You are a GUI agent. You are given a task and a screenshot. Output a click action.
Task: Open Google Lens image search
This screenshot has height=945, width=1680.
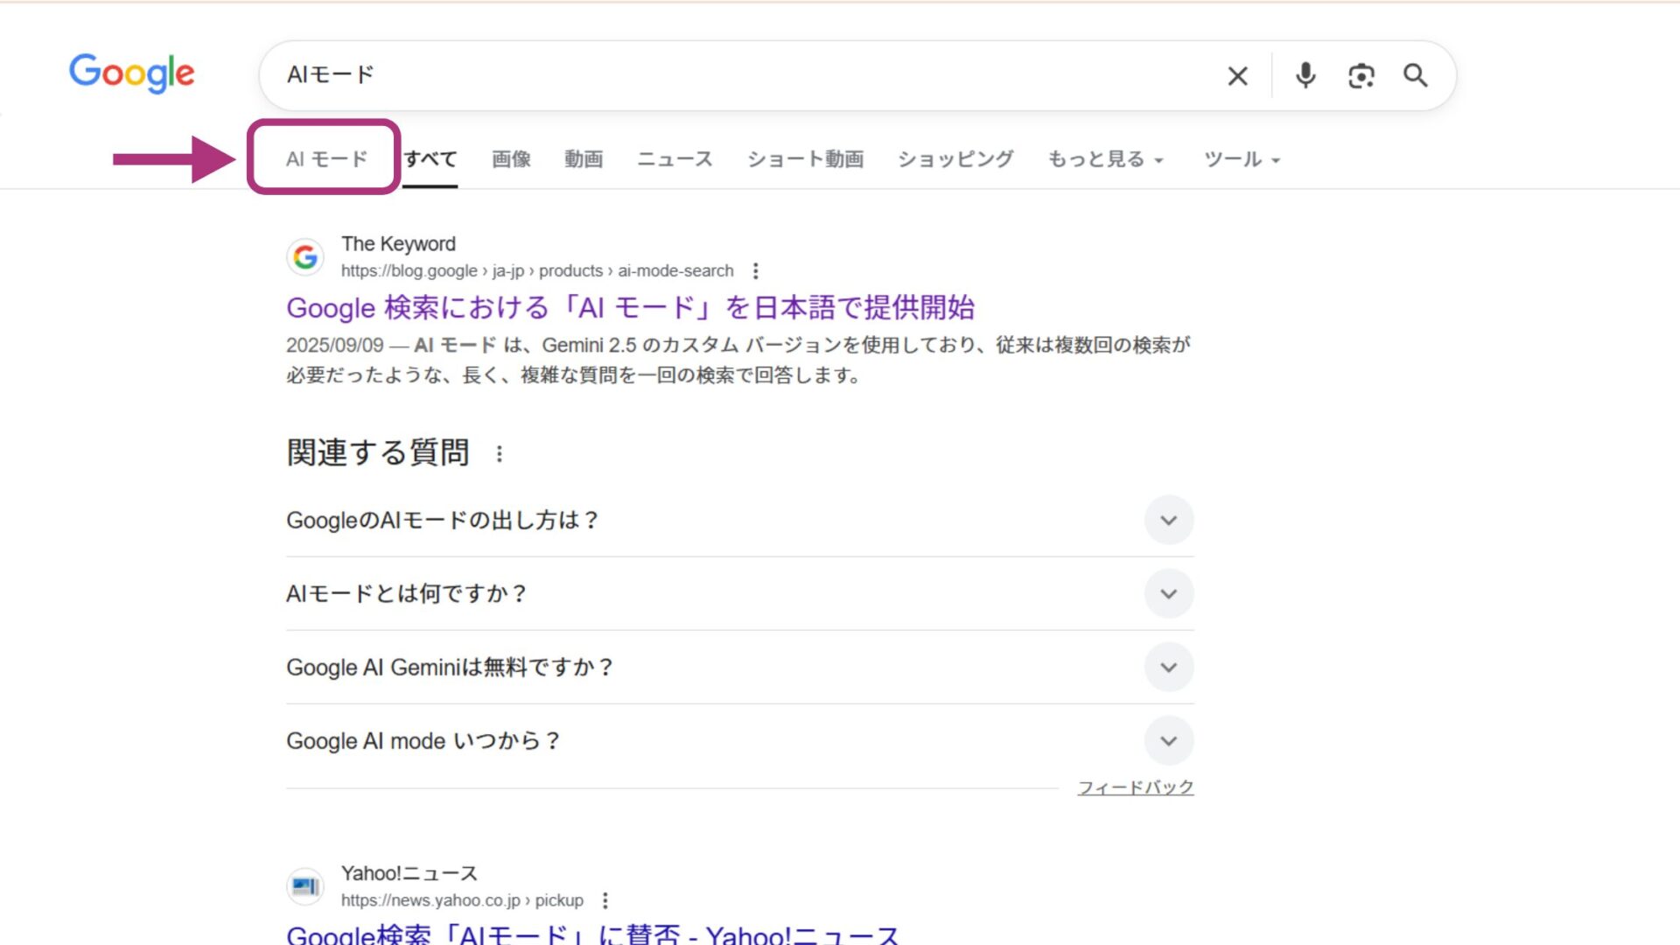point(1361,76)
